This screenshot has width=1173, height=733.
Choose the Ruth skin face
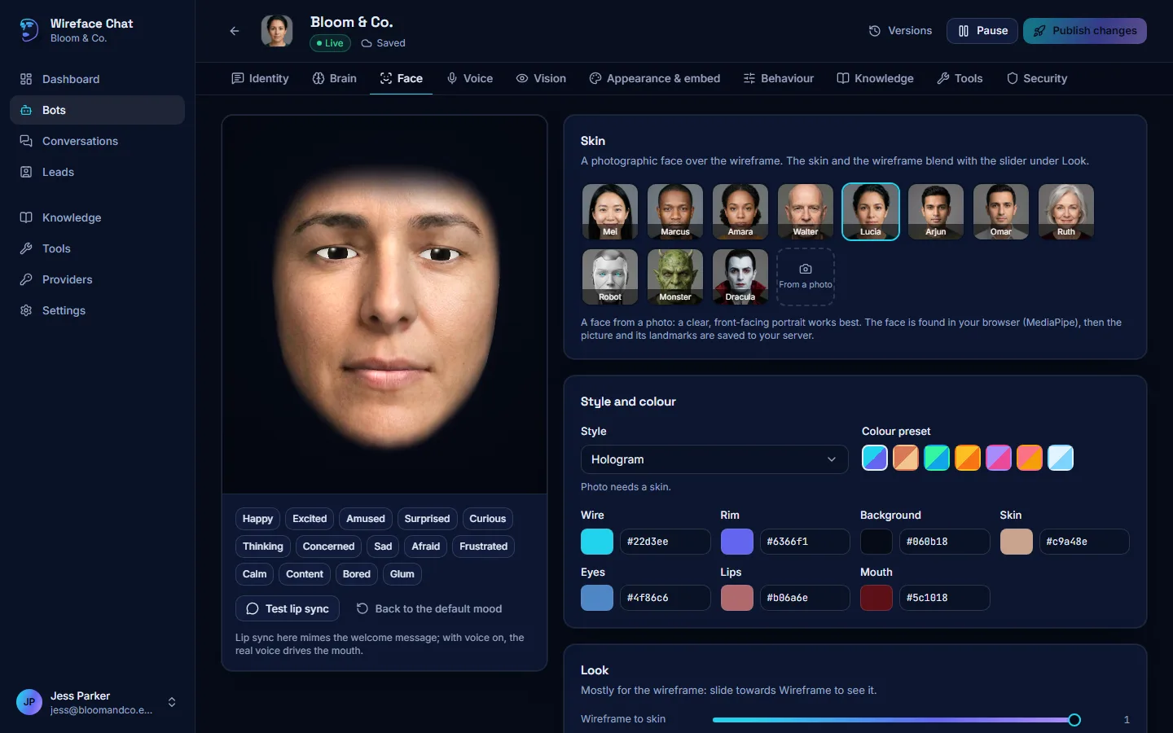pyautogui.click(x=1066, y=212)
